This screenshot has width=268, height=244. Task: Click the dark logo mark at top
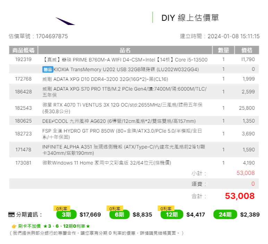pos(65,21)
